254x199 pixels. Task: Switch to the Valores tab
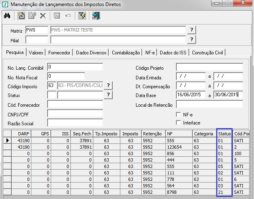pyautogui.click(x=36, y=53)
